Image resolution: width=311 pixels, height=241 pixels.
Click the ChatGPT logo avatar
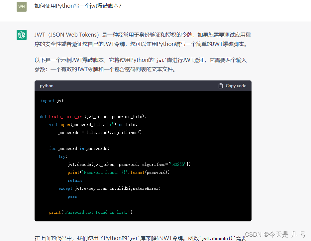coord(21,35)
